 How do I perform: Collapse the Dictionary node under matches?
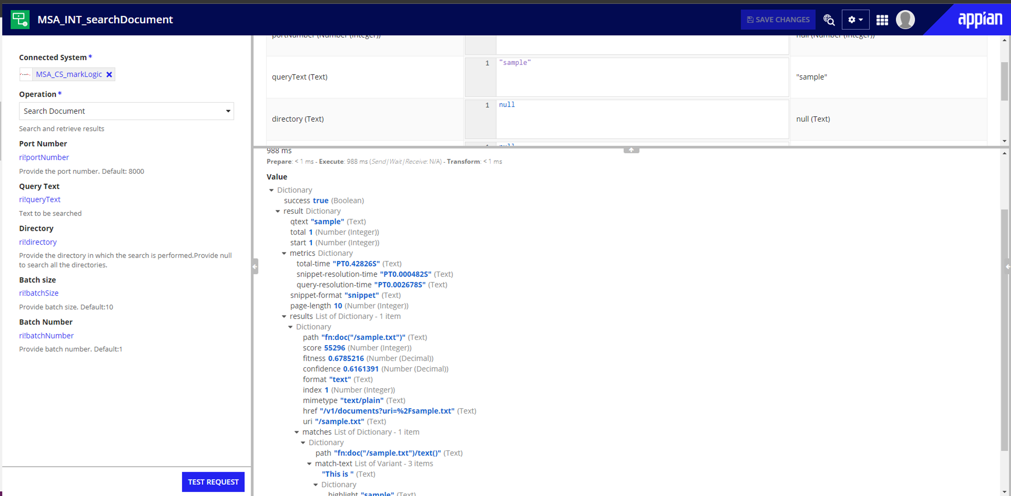[303, 443]
